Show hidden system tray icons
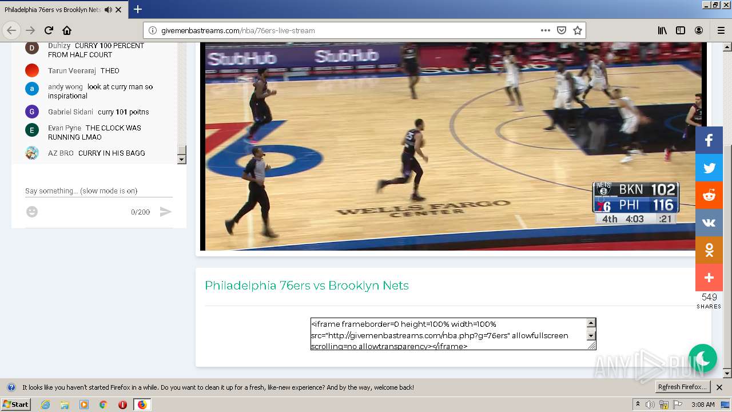Image resolution: width=732 pixels, height=412 pixels. [x=638, y=405]
